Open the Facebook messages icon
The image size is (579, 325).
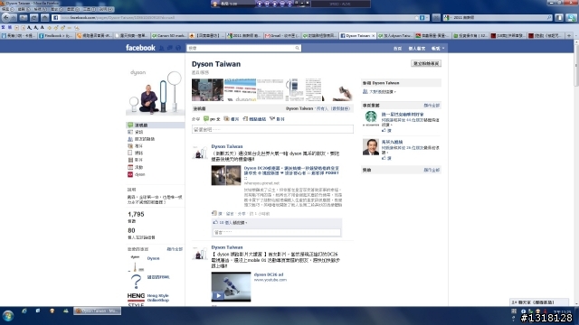170,48
